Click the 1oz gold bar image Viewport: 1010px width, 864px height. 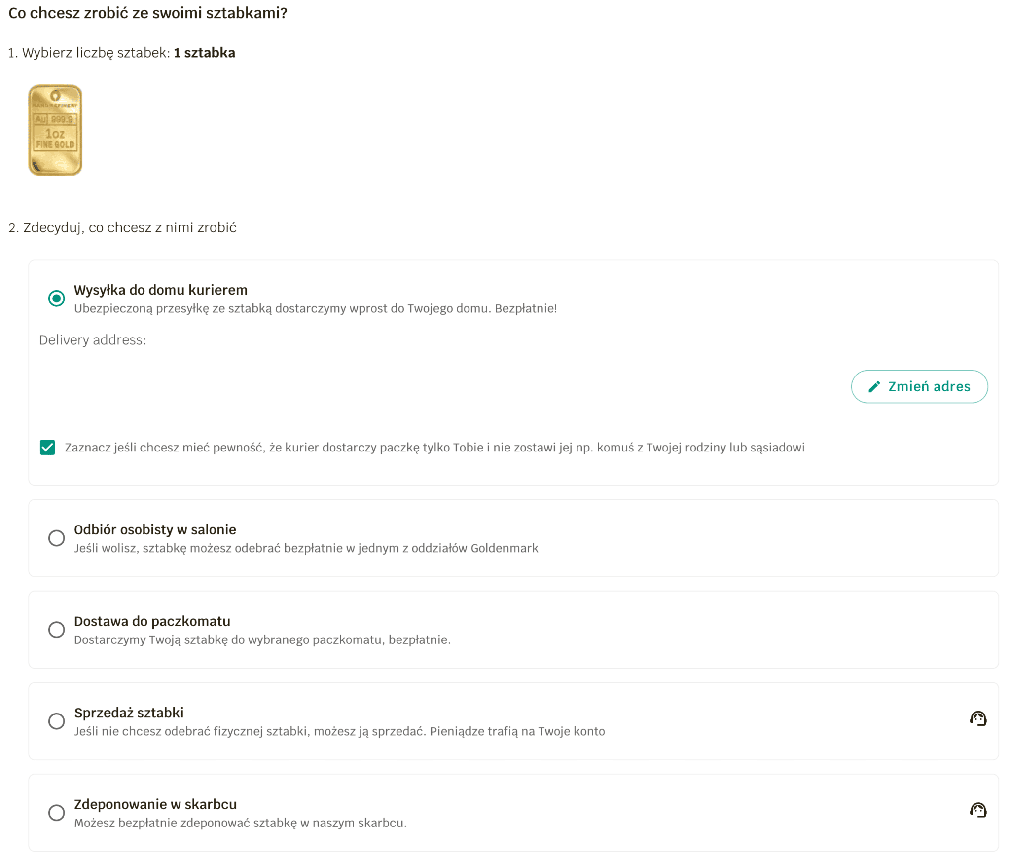[x=55, y=130]
